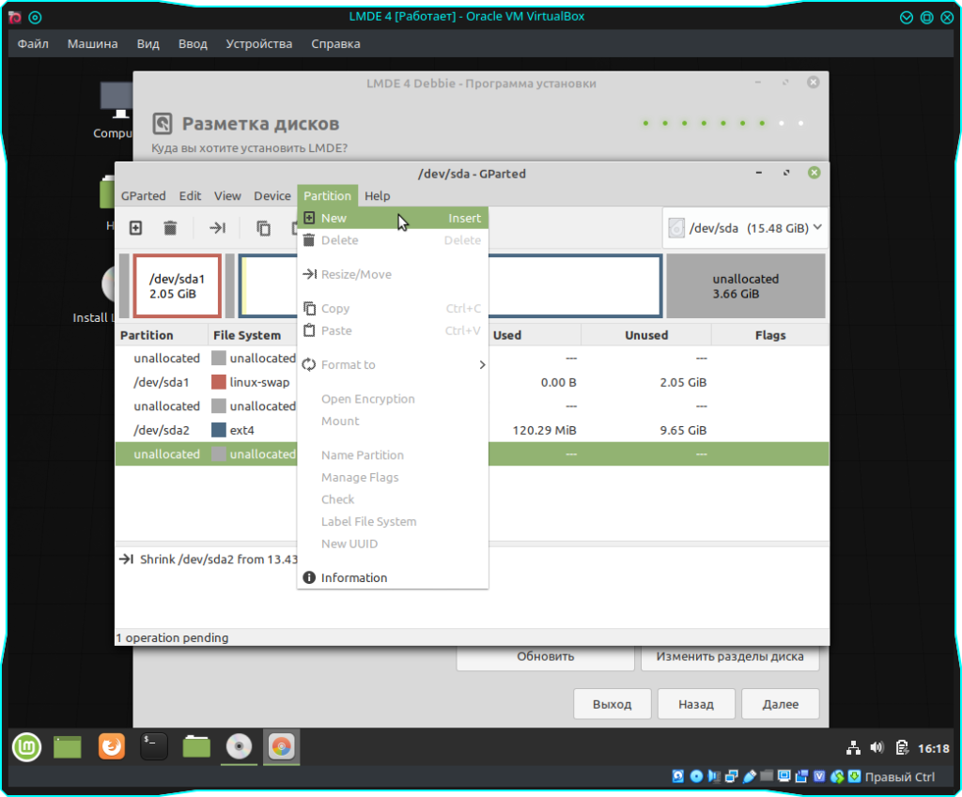Viewport: 962px width, 797px height.
Task: Open the /dev/sda device dropdown
Action: point(745,228)
